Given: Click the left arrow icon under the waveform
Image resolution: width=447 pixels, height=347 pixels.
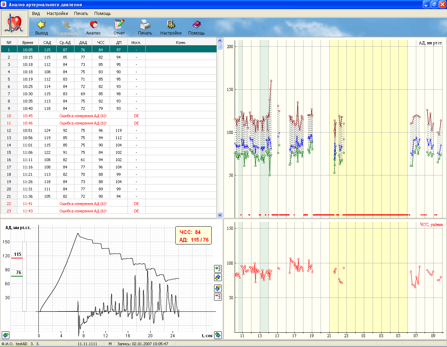Looking at the screenshot, I should tap(6, 335).
